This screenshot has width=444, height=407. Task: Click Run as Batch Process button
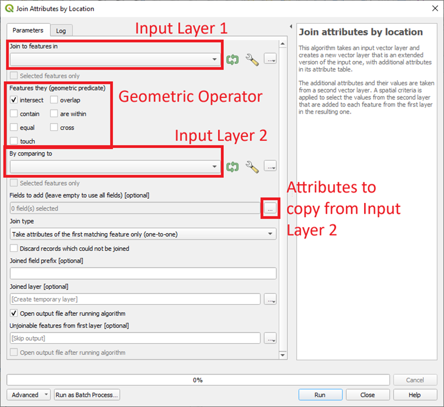[86, 395]
